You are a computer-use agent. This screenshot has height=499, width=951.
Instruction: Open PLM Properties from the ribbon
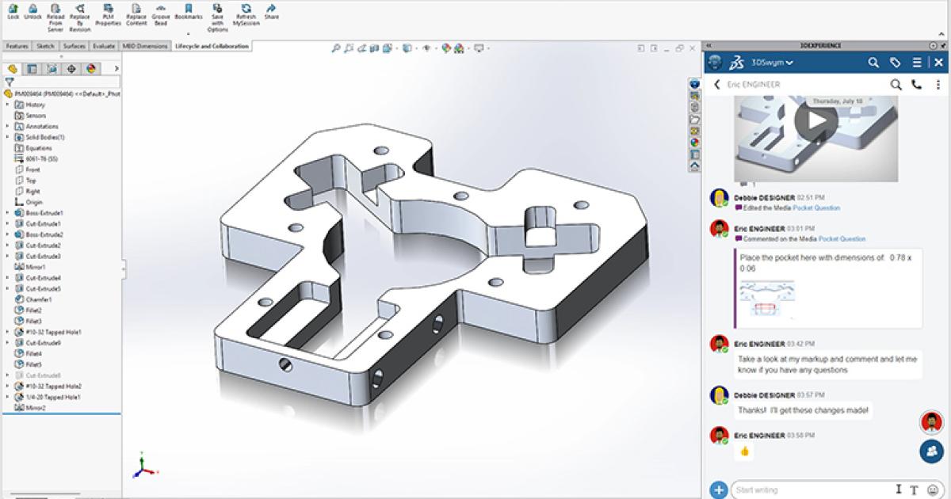pyautogui.click(x=108, y=10)
